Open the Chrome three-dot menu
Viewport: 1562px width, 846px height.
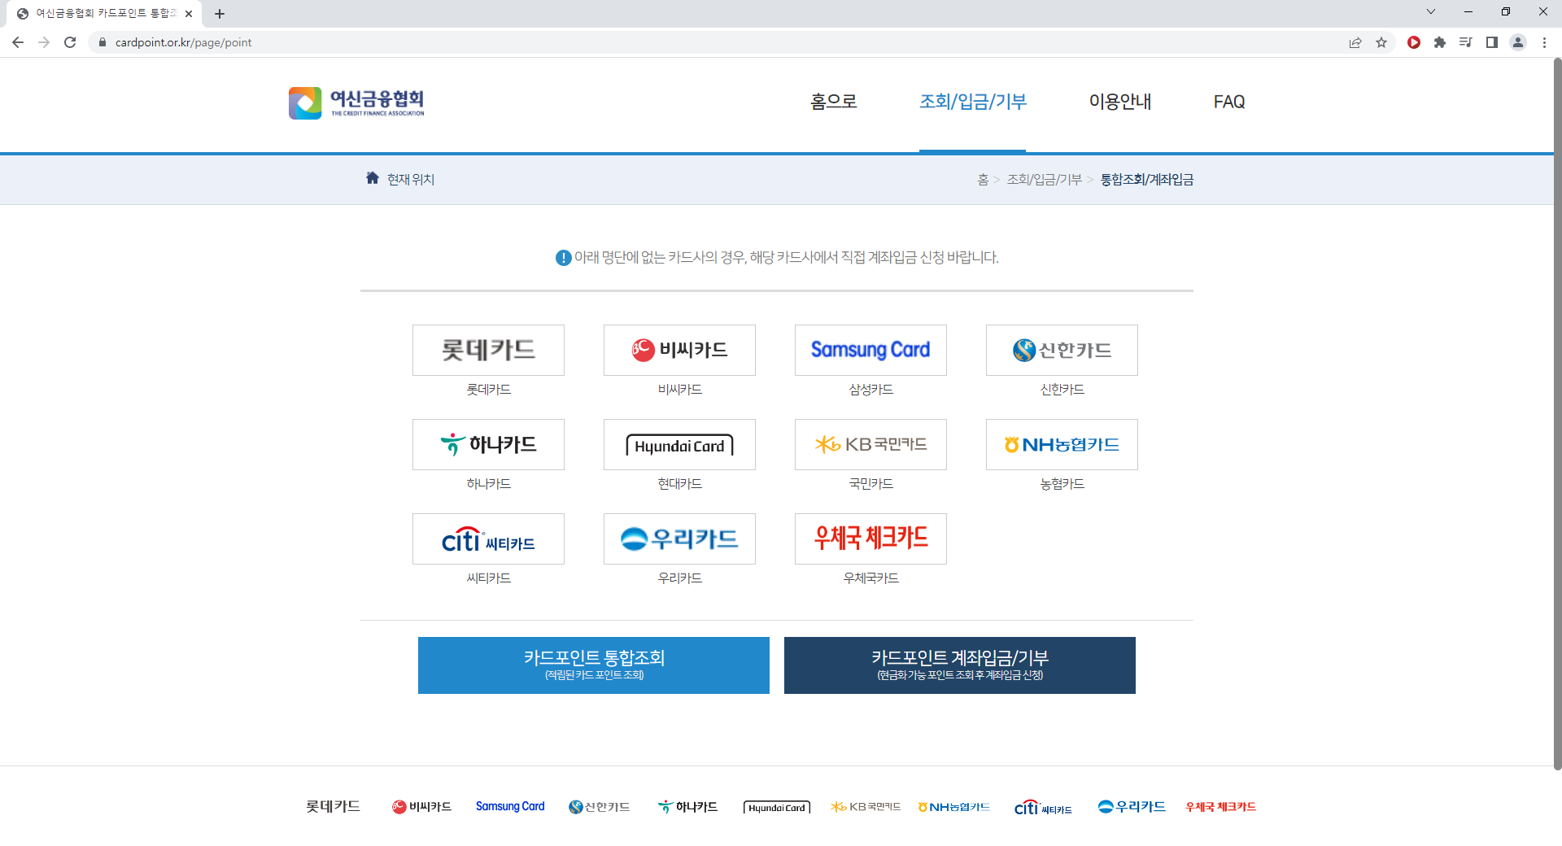point(1544,42)
